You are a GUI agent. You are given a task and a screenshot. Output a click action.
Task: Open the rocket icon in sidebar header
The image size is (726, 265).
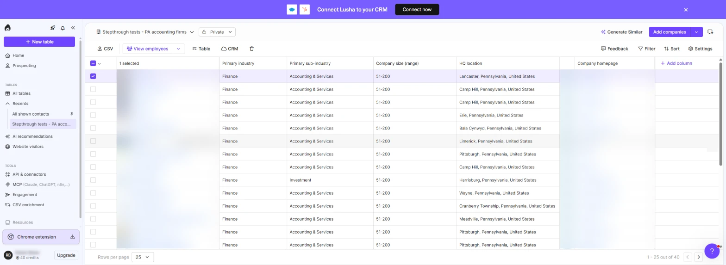[53, 28]
